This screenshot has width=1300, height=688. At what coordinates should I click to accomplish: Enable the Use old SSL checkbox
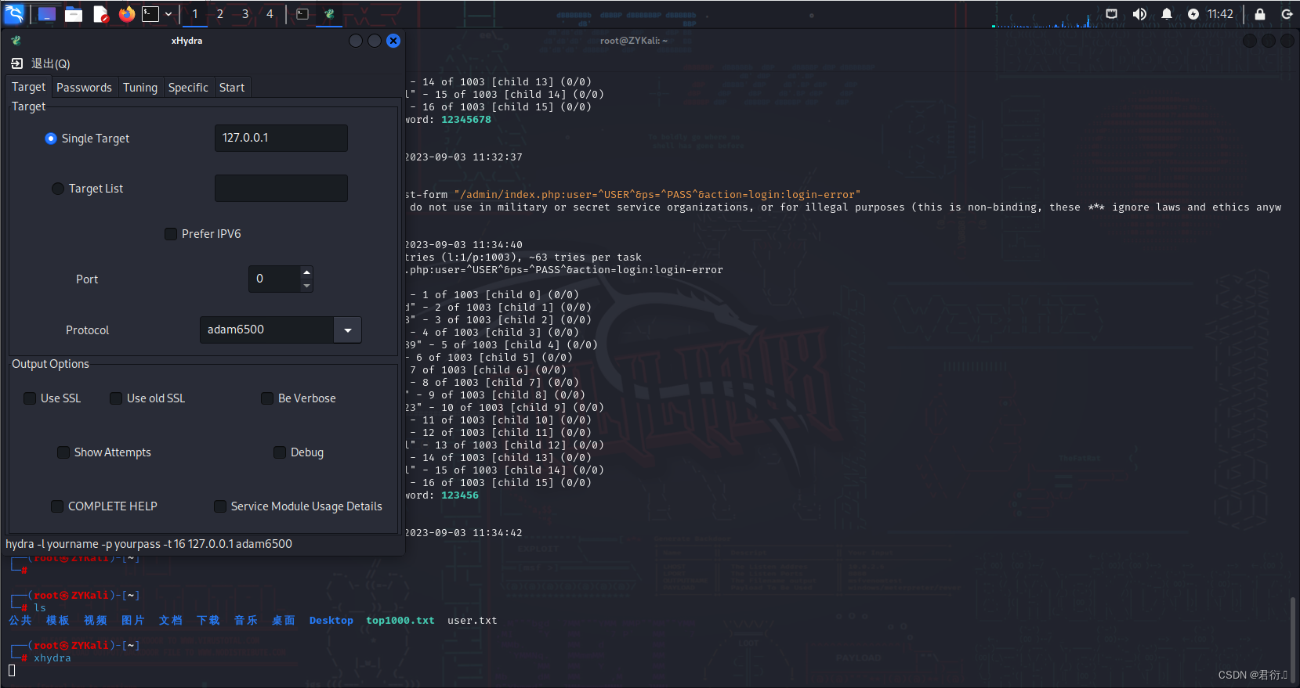116,398
